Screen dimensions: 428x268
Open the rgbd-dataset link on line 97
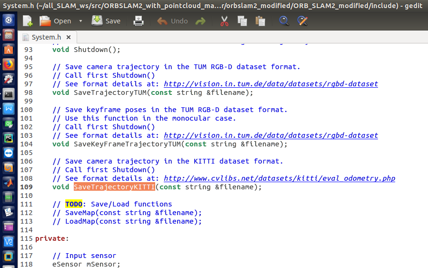coord(271,84)
